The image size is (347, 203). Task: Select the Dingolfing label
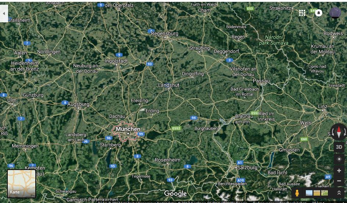tap(193, 74)
